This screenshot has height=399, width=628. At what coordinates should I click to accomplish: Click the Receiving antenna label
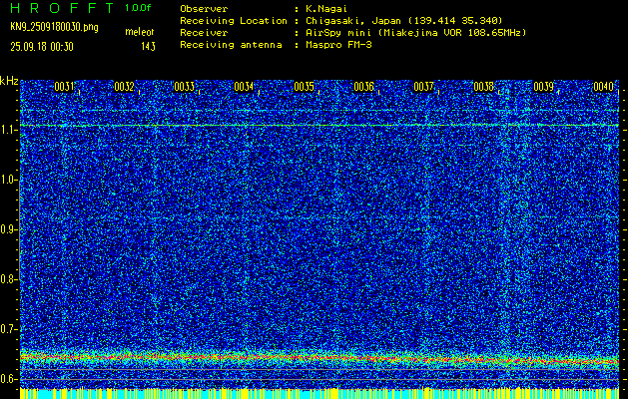click(x=231, y=45)
